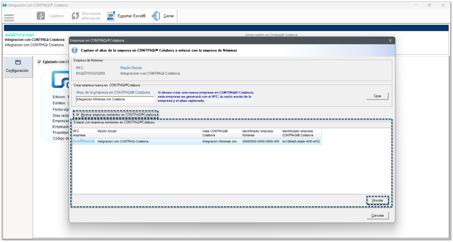453x242 pixels.
Task: Close the Empresas en CONTPAQi Colabora dialog
Action: point(390,40)
